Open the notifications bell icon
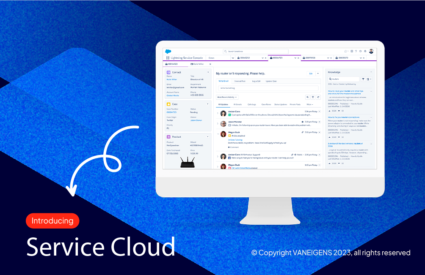 365,51
